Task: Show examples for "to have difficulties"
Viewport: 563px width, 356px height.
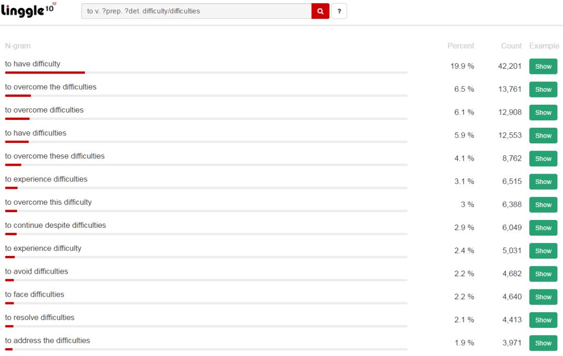Action: pyautogui.click(x=543, y=136)
